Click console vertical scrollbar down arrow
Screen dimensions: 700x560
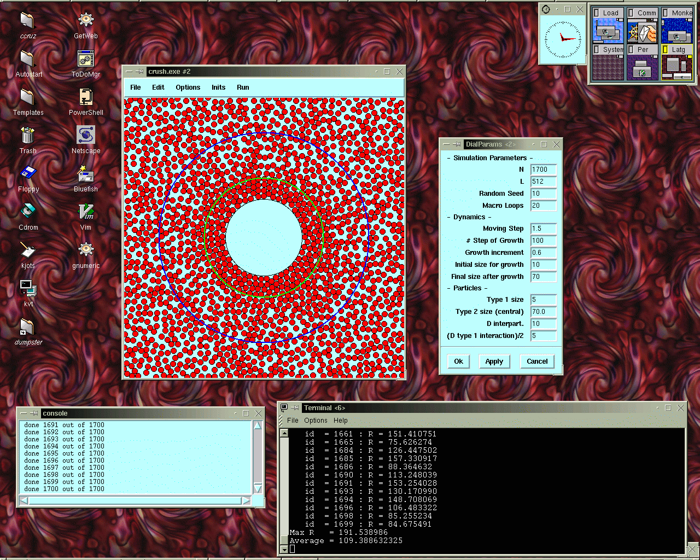[x=258, y=489]
